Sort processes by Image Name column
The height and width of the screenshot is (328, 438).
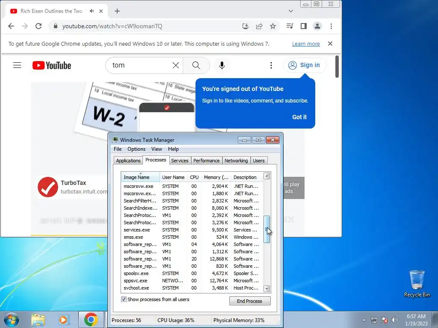coord(140,177)
